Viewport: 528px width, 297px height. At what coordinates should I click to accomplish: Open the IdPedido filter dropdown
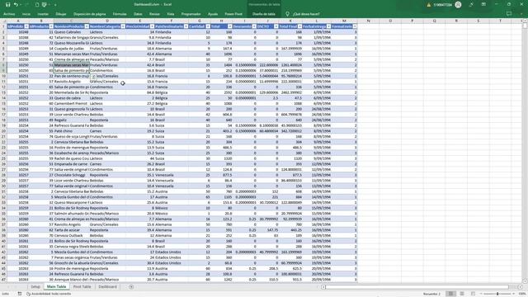pyautogui.click(x=26, y=26)
